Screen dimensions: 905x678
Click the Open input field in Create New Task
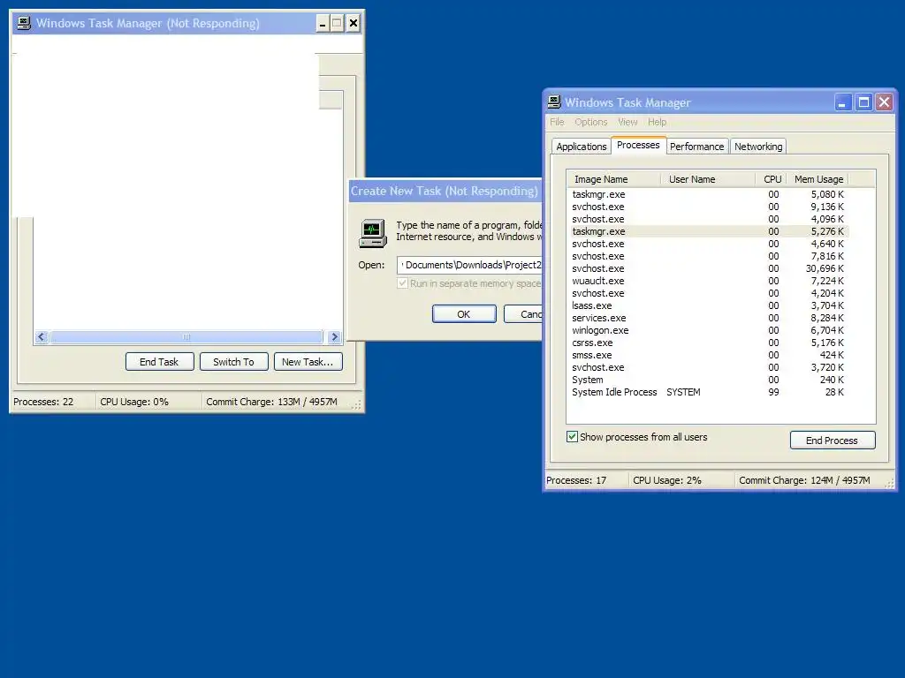point(469,265)
